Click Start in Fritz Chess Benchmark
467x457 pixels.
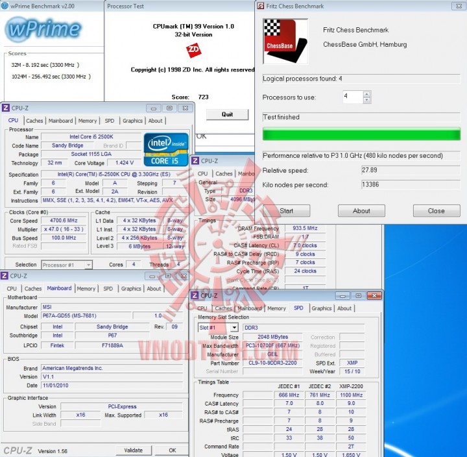[286, 211]
